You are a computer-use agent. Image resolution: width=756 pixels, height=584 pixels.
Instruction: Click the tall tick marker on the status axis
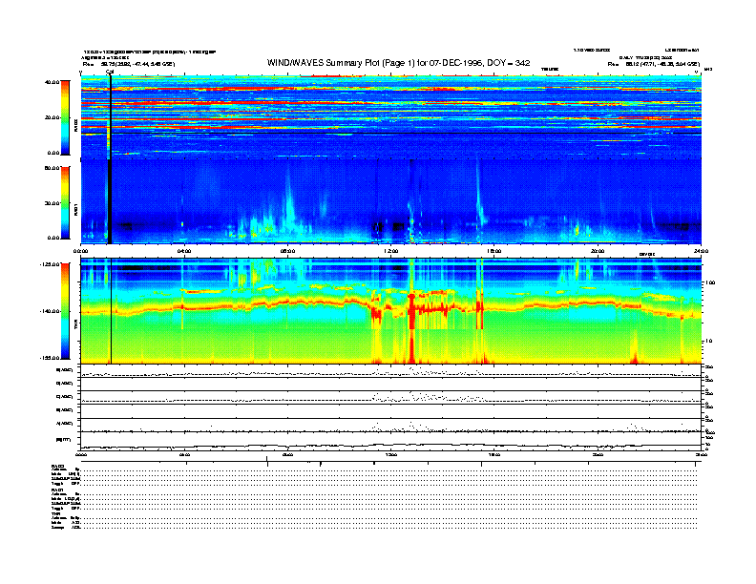coord(267,461)
